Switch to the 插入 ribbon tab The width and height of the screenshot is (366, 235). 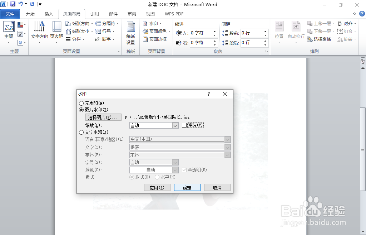click(49, 14)
